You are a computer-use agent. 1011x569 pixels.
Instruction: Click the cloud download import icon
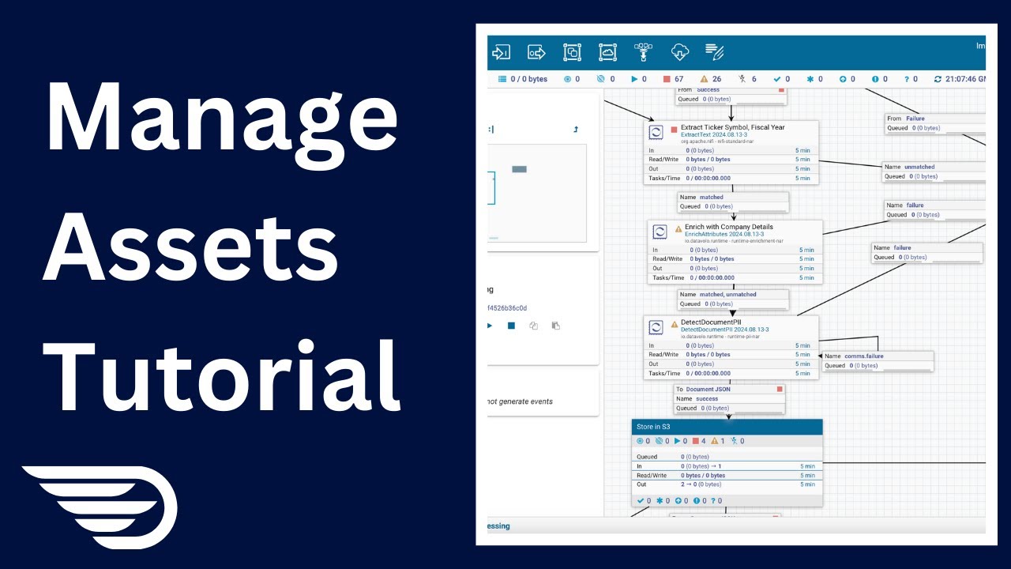(679, 53)
